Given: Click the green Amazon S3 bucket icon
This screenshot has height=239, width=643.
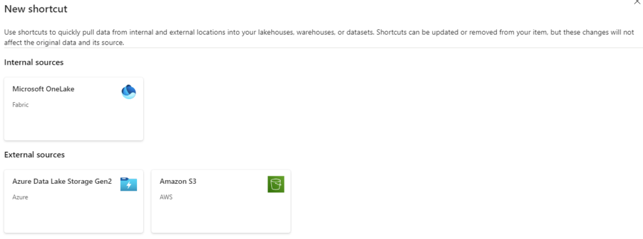Looking at the screenshot, I should pos(276,184).
